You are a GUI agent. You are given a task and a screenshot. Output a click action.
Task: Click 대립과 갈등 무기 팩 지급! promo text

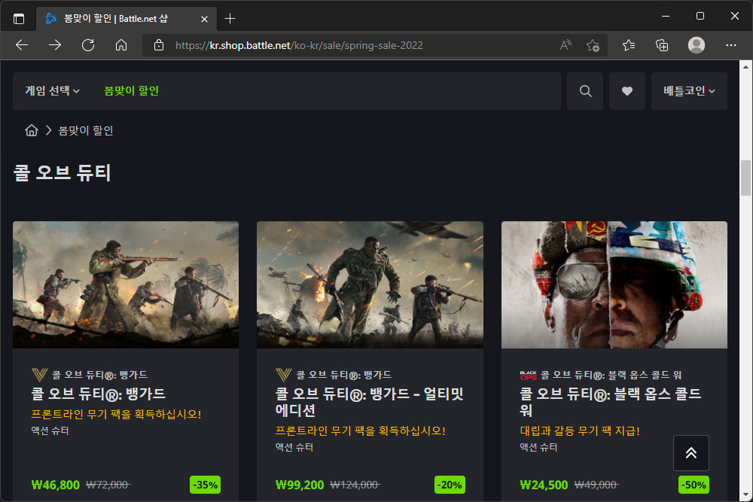[580, 431]
